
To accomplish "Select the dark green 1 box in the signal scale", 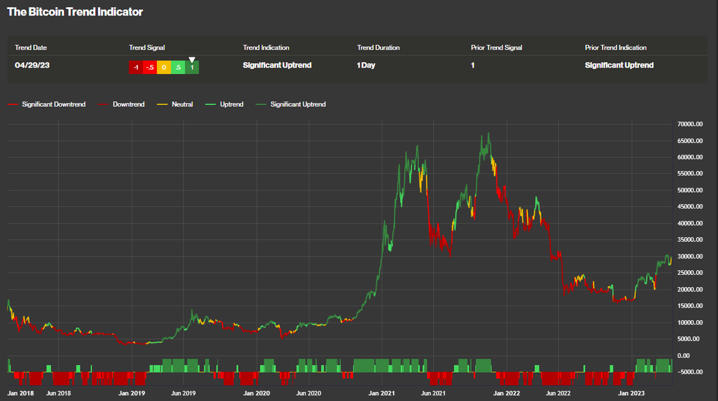I will pos(192,67).
